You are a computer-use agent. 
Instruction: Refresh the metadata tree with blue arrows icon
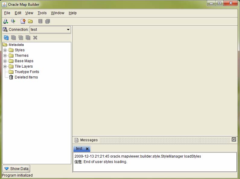coord(6,38)
